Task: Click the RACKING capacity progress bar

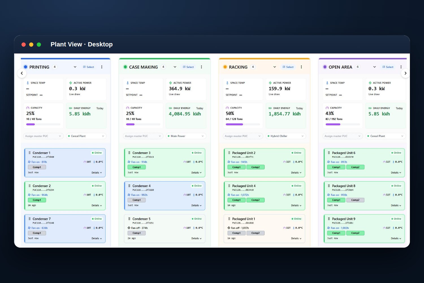Action: 243,124
